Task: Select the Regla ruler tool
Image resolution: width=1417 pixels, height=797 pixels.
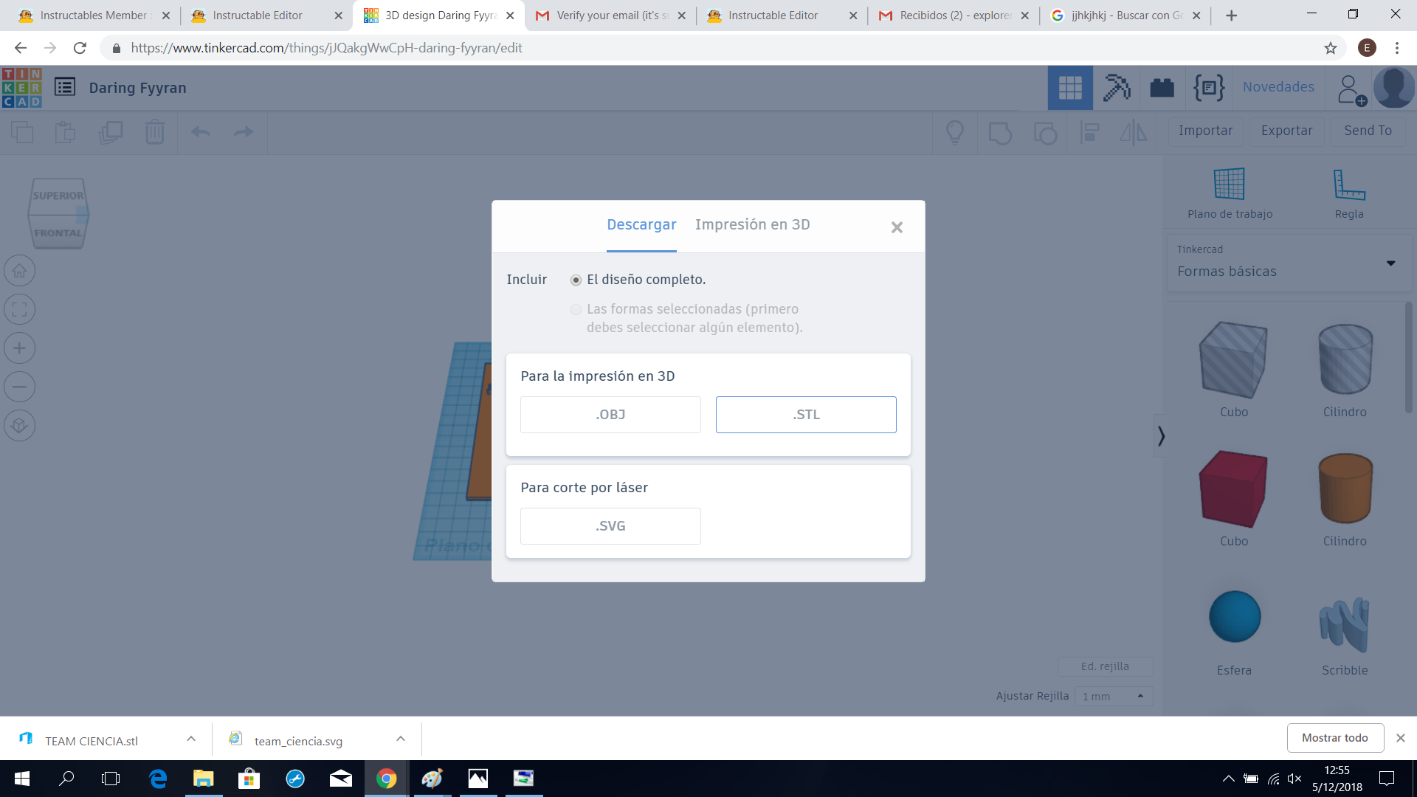Action: 1349,193
